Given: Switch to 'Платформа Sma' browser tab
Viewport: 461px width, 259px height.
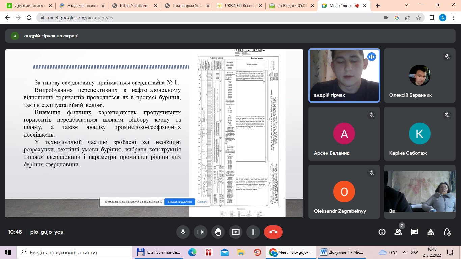Looking at the screenshot, I should click(x=187, y=6).
